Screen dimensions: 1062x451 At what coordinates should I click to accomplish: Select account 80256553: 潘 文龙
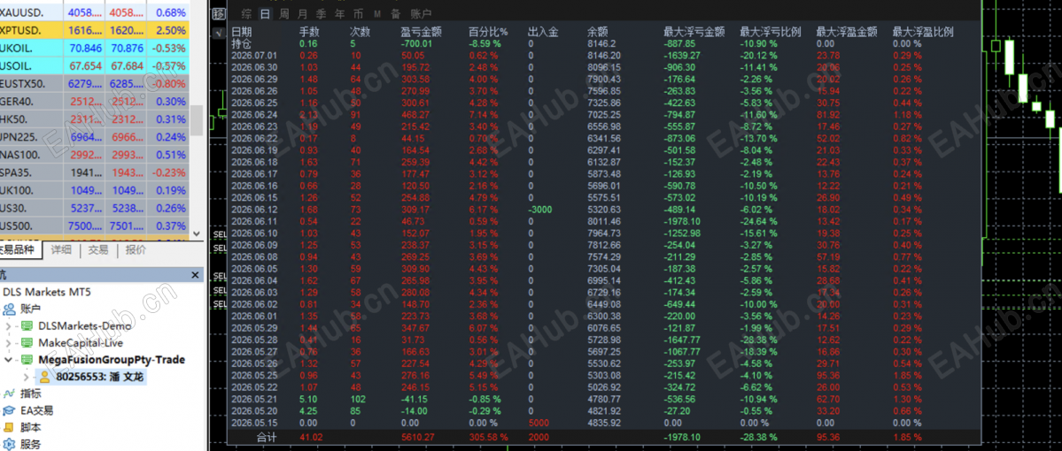[100, 377]
